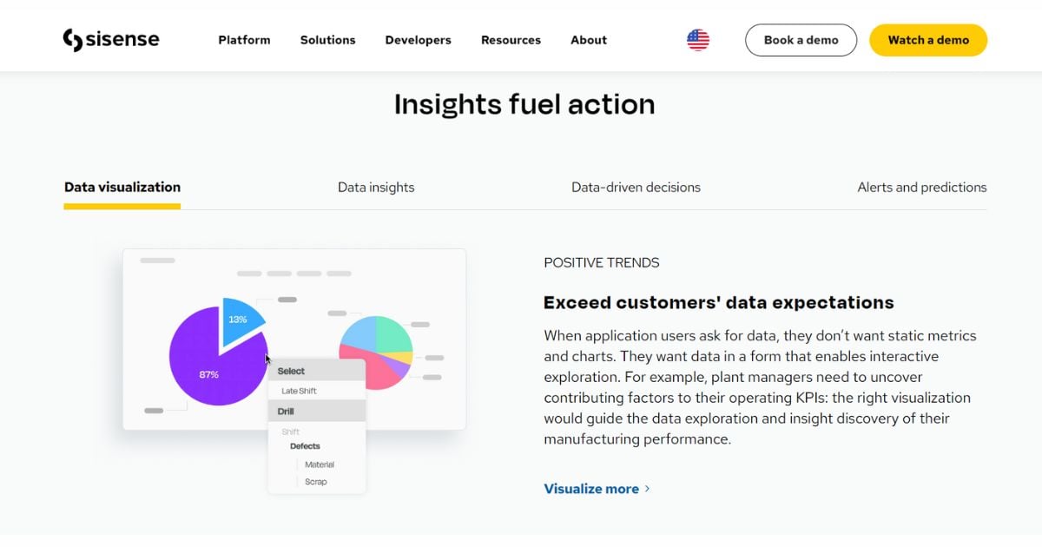Click the chevron next to Visualize more

[x=647, y=489]
